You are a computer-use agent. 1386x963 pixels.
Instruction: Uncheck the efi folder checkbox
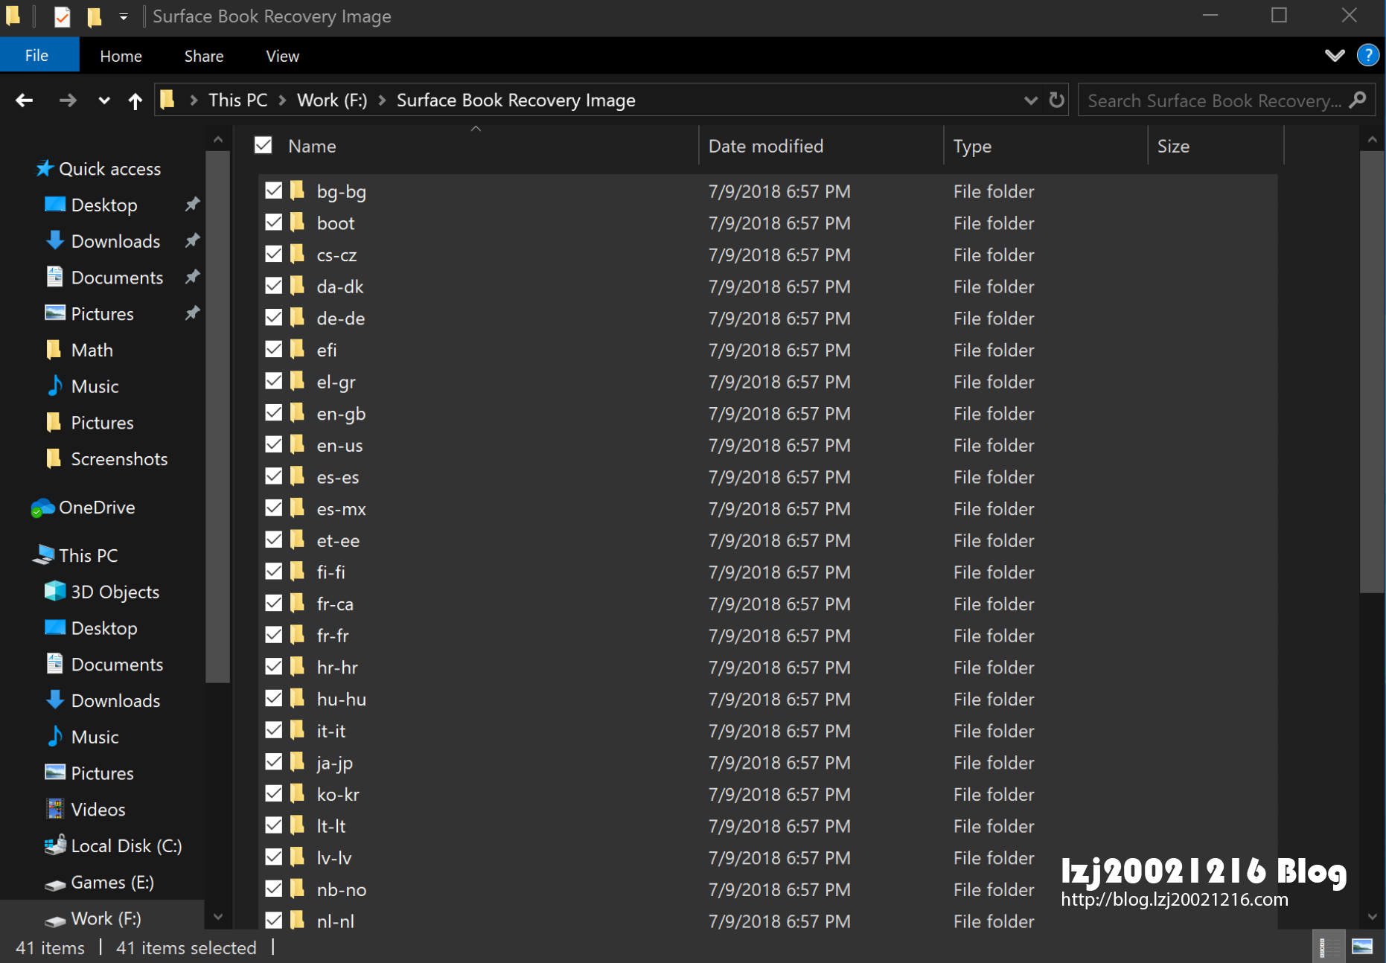tap(274, 349)
